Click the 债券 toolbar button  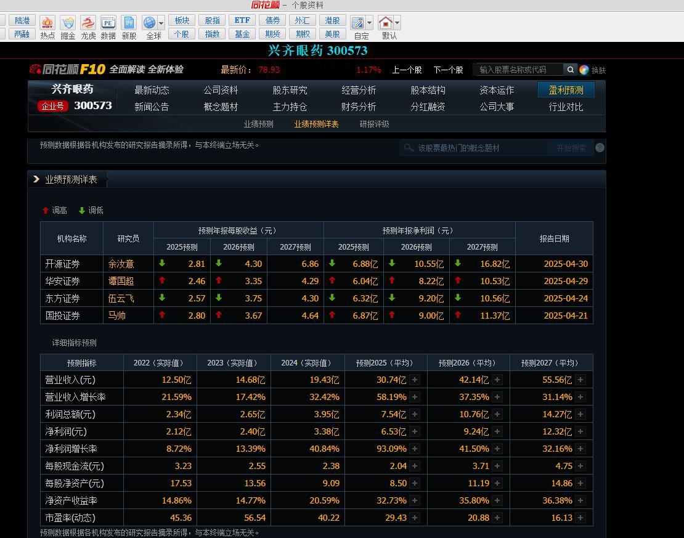[x=272, y=20]
